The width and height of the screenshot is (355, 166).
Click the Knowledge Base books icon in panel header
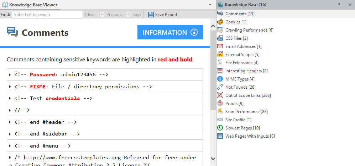coord(220,5)
